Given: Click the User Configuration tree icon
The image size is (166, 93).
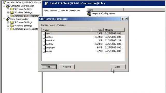Looking at the screenshot, I should coord(8,19).
